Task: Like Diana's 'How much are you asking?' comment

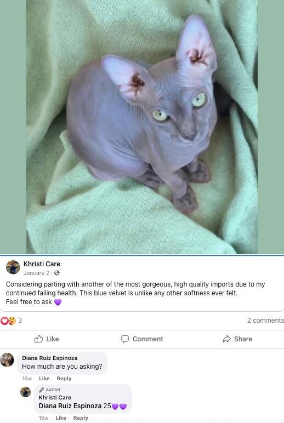Action: (x=44, y=379)
